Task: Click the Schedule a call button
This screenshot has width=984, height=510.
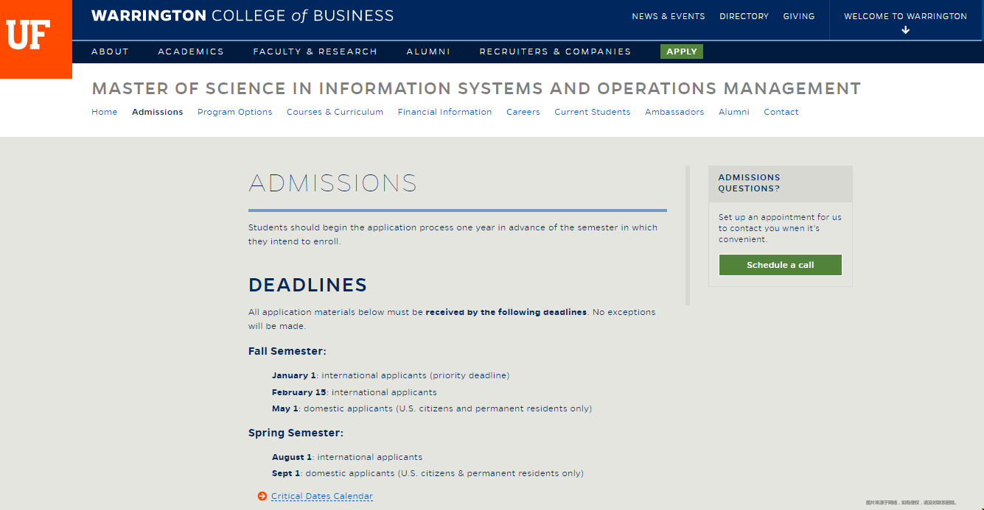Action: [x=781, y=265]
